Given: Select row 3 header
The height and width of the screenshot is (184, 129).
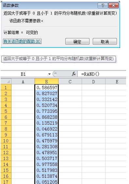Looking at the screenshot, I should pos(6,99).
